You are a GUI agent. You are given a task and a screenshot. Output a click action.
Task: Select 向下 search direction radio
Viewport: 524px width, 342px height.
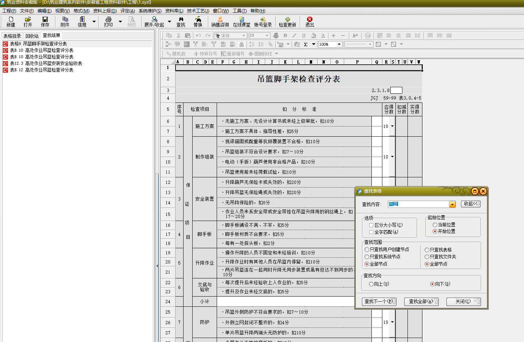click(x=432, y=284)
